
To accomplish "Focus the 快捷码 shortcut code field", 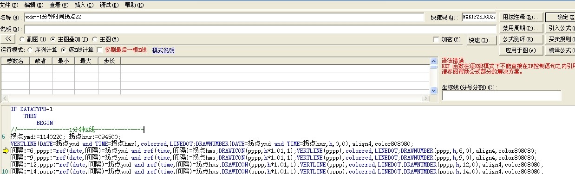I will (479, 17).
